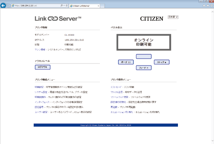Open the ユーザー設定 user settings link

pyautogui.click(x=41, y=112)
